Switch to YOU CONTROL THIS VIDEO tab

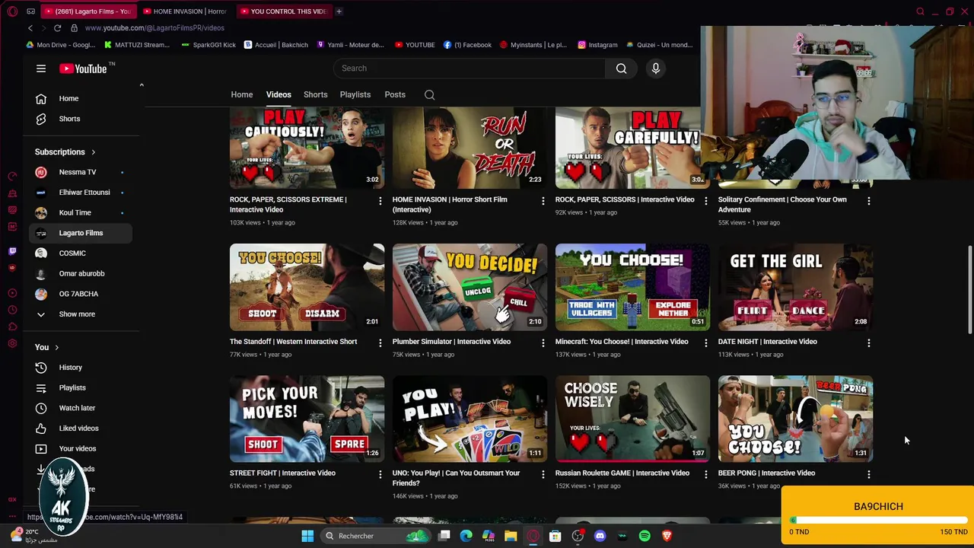(283, 11)
